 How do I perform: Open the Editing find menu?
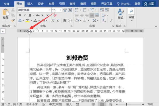[131, 15]
